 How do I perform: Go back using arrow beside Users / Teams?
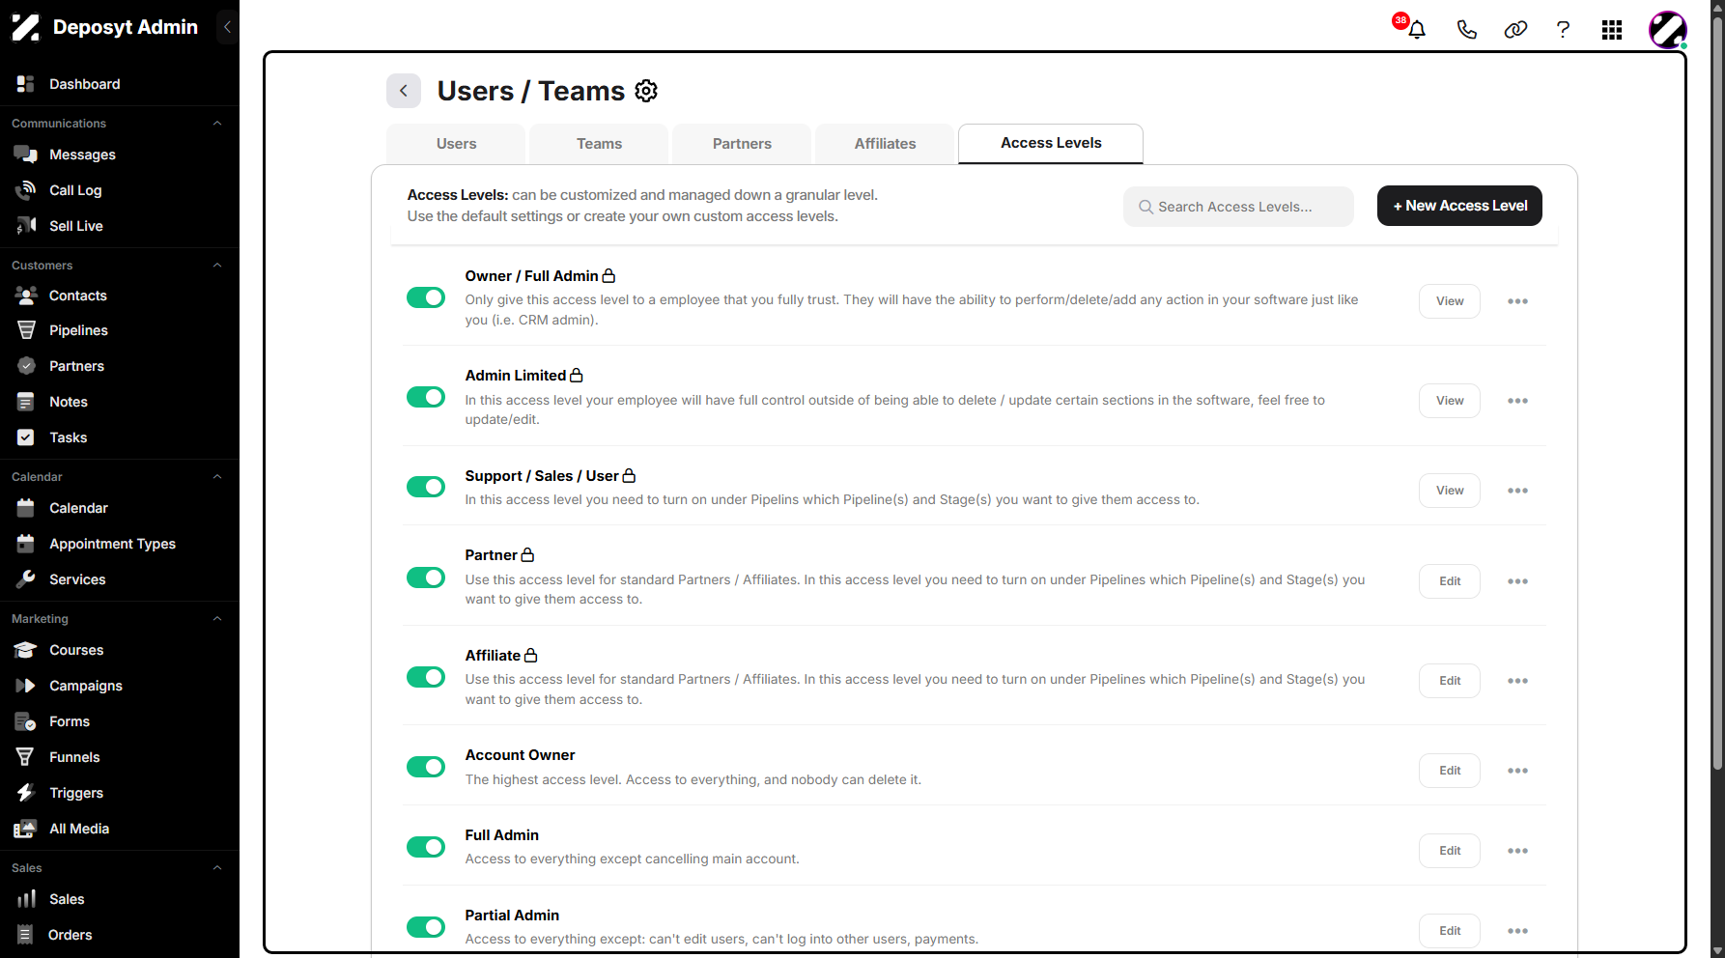coord(404,91)
